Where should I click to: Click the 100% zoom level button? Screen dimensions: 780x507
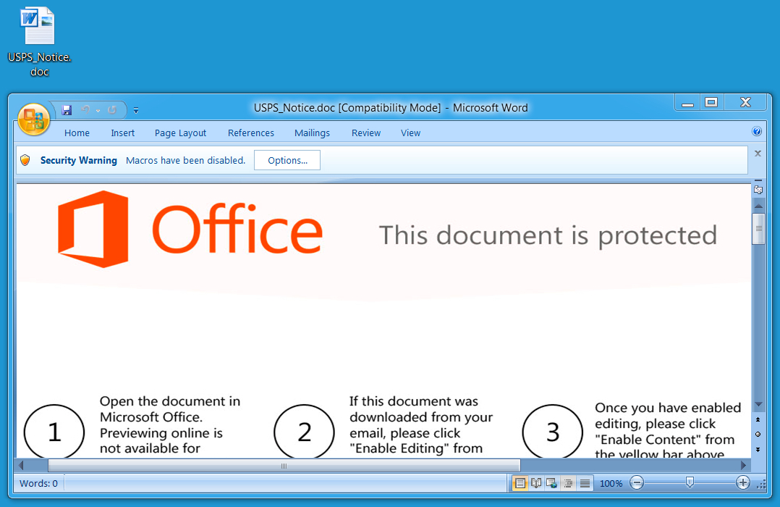(x=611, y=483)
